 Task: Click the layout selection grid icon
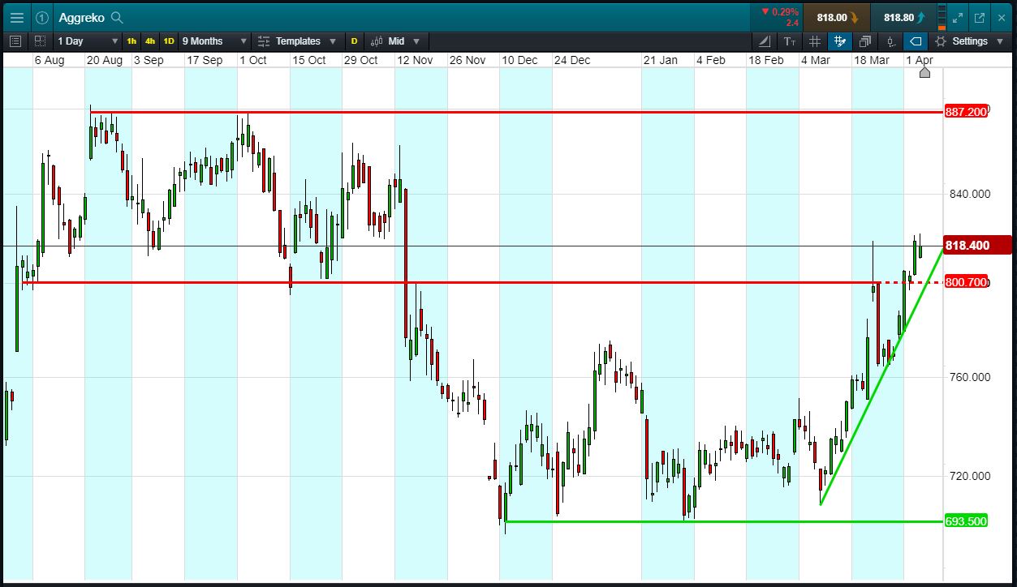click(x=41, y=41)
